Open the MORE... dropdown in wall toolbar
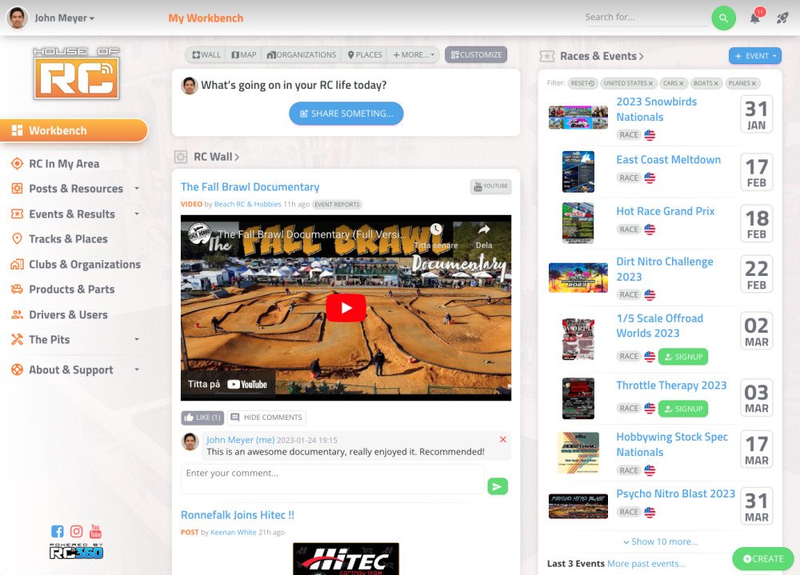Image resolution: width=800 pixels, height=575 pixels. (x=414, y=54)
